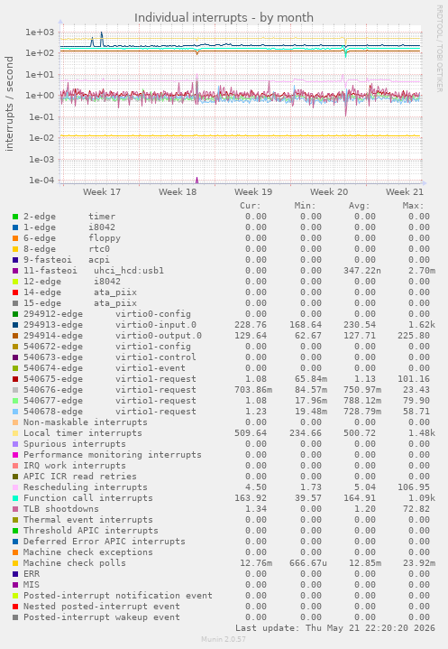This screenshot has height=649, width=448.
Task: Click the yellow Local timer interrupts swatch
Action: click(15, 433)
